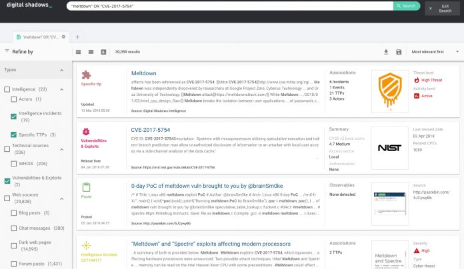Click the Specific ttp puzzle icon

(86, 75)
